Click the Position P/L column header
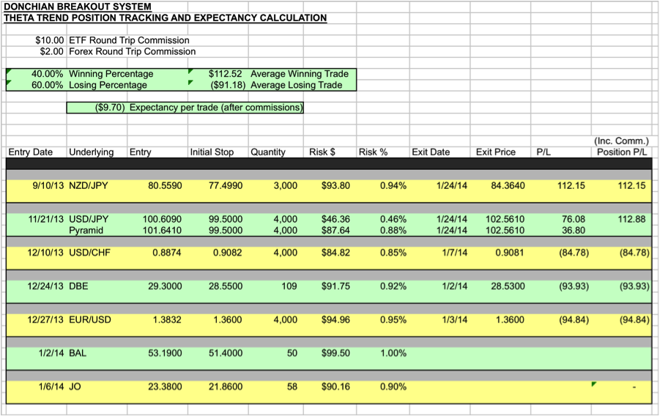Viewport: 660px width, 416px height. coord(622,152)
